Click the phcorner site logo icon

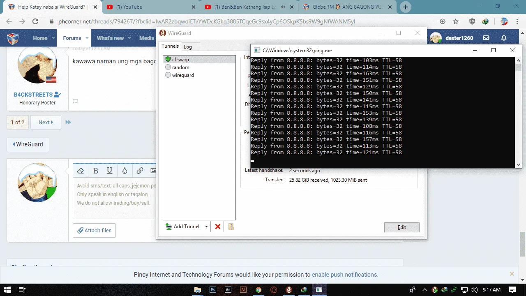pyautogui.click(x=13, y=38)
